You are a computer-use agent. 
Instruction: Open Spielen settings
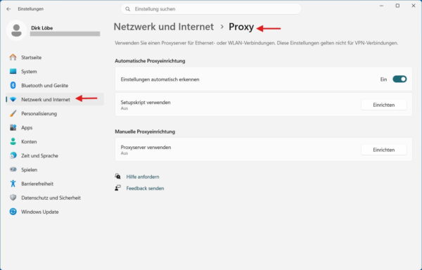click(55, 169)
